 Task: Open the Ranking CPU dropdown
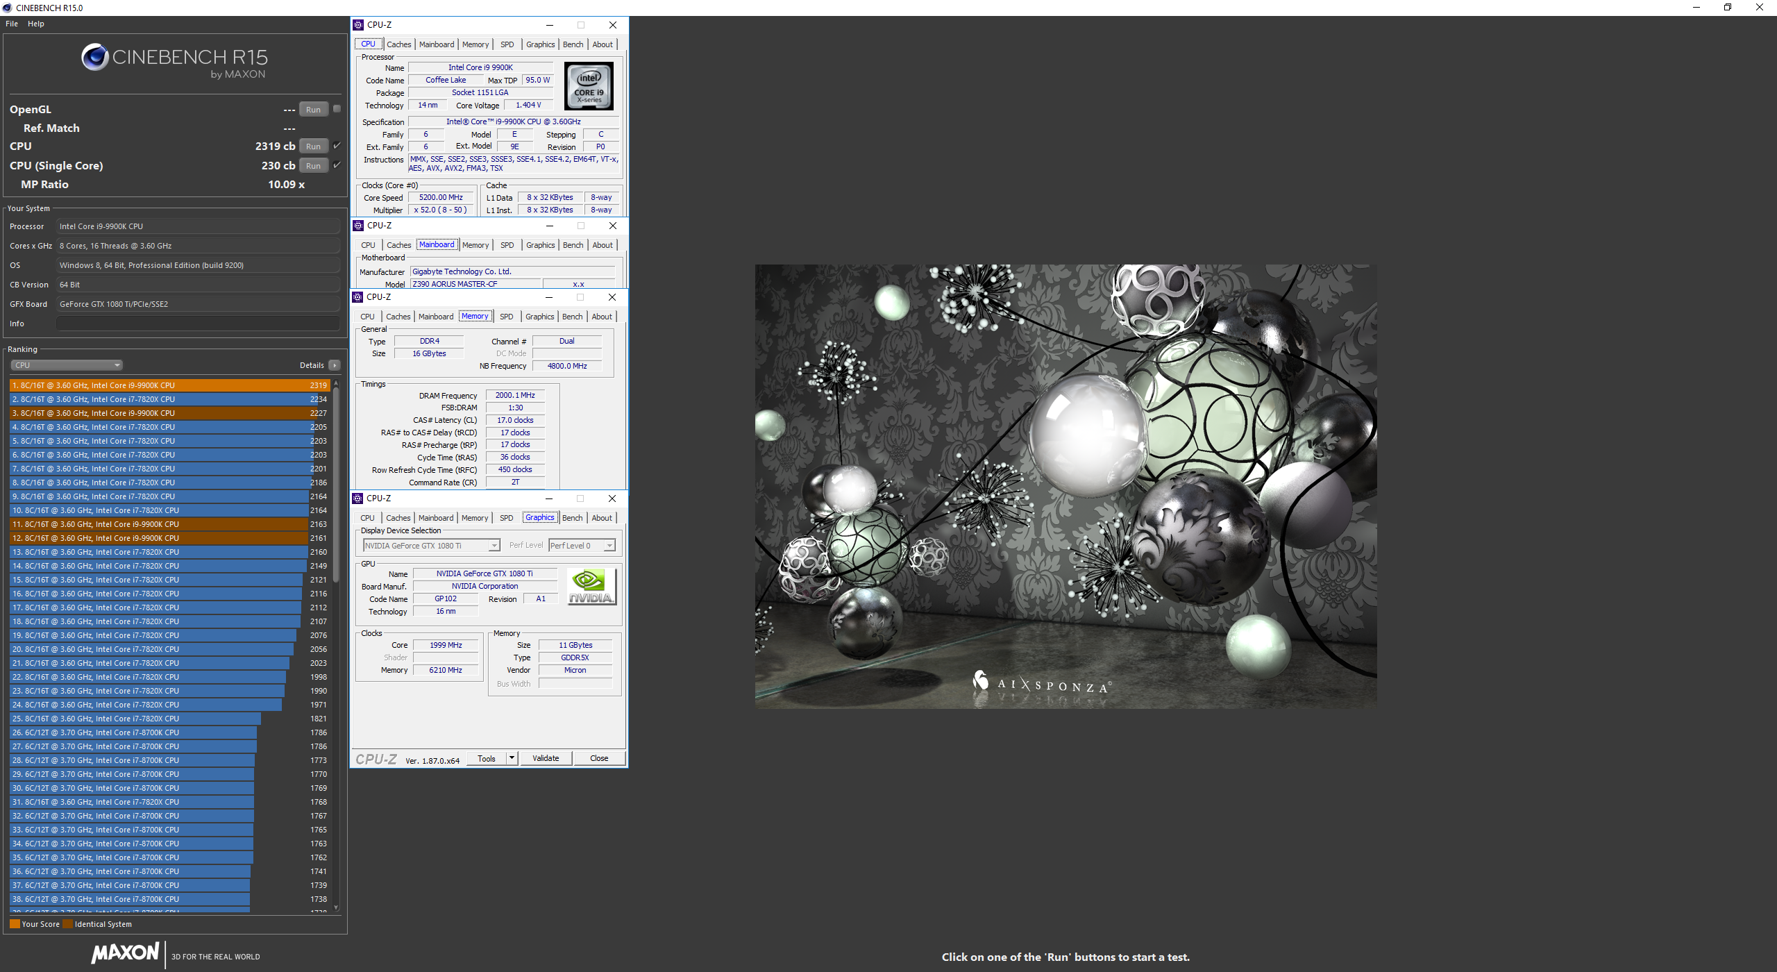pos(67,365)
